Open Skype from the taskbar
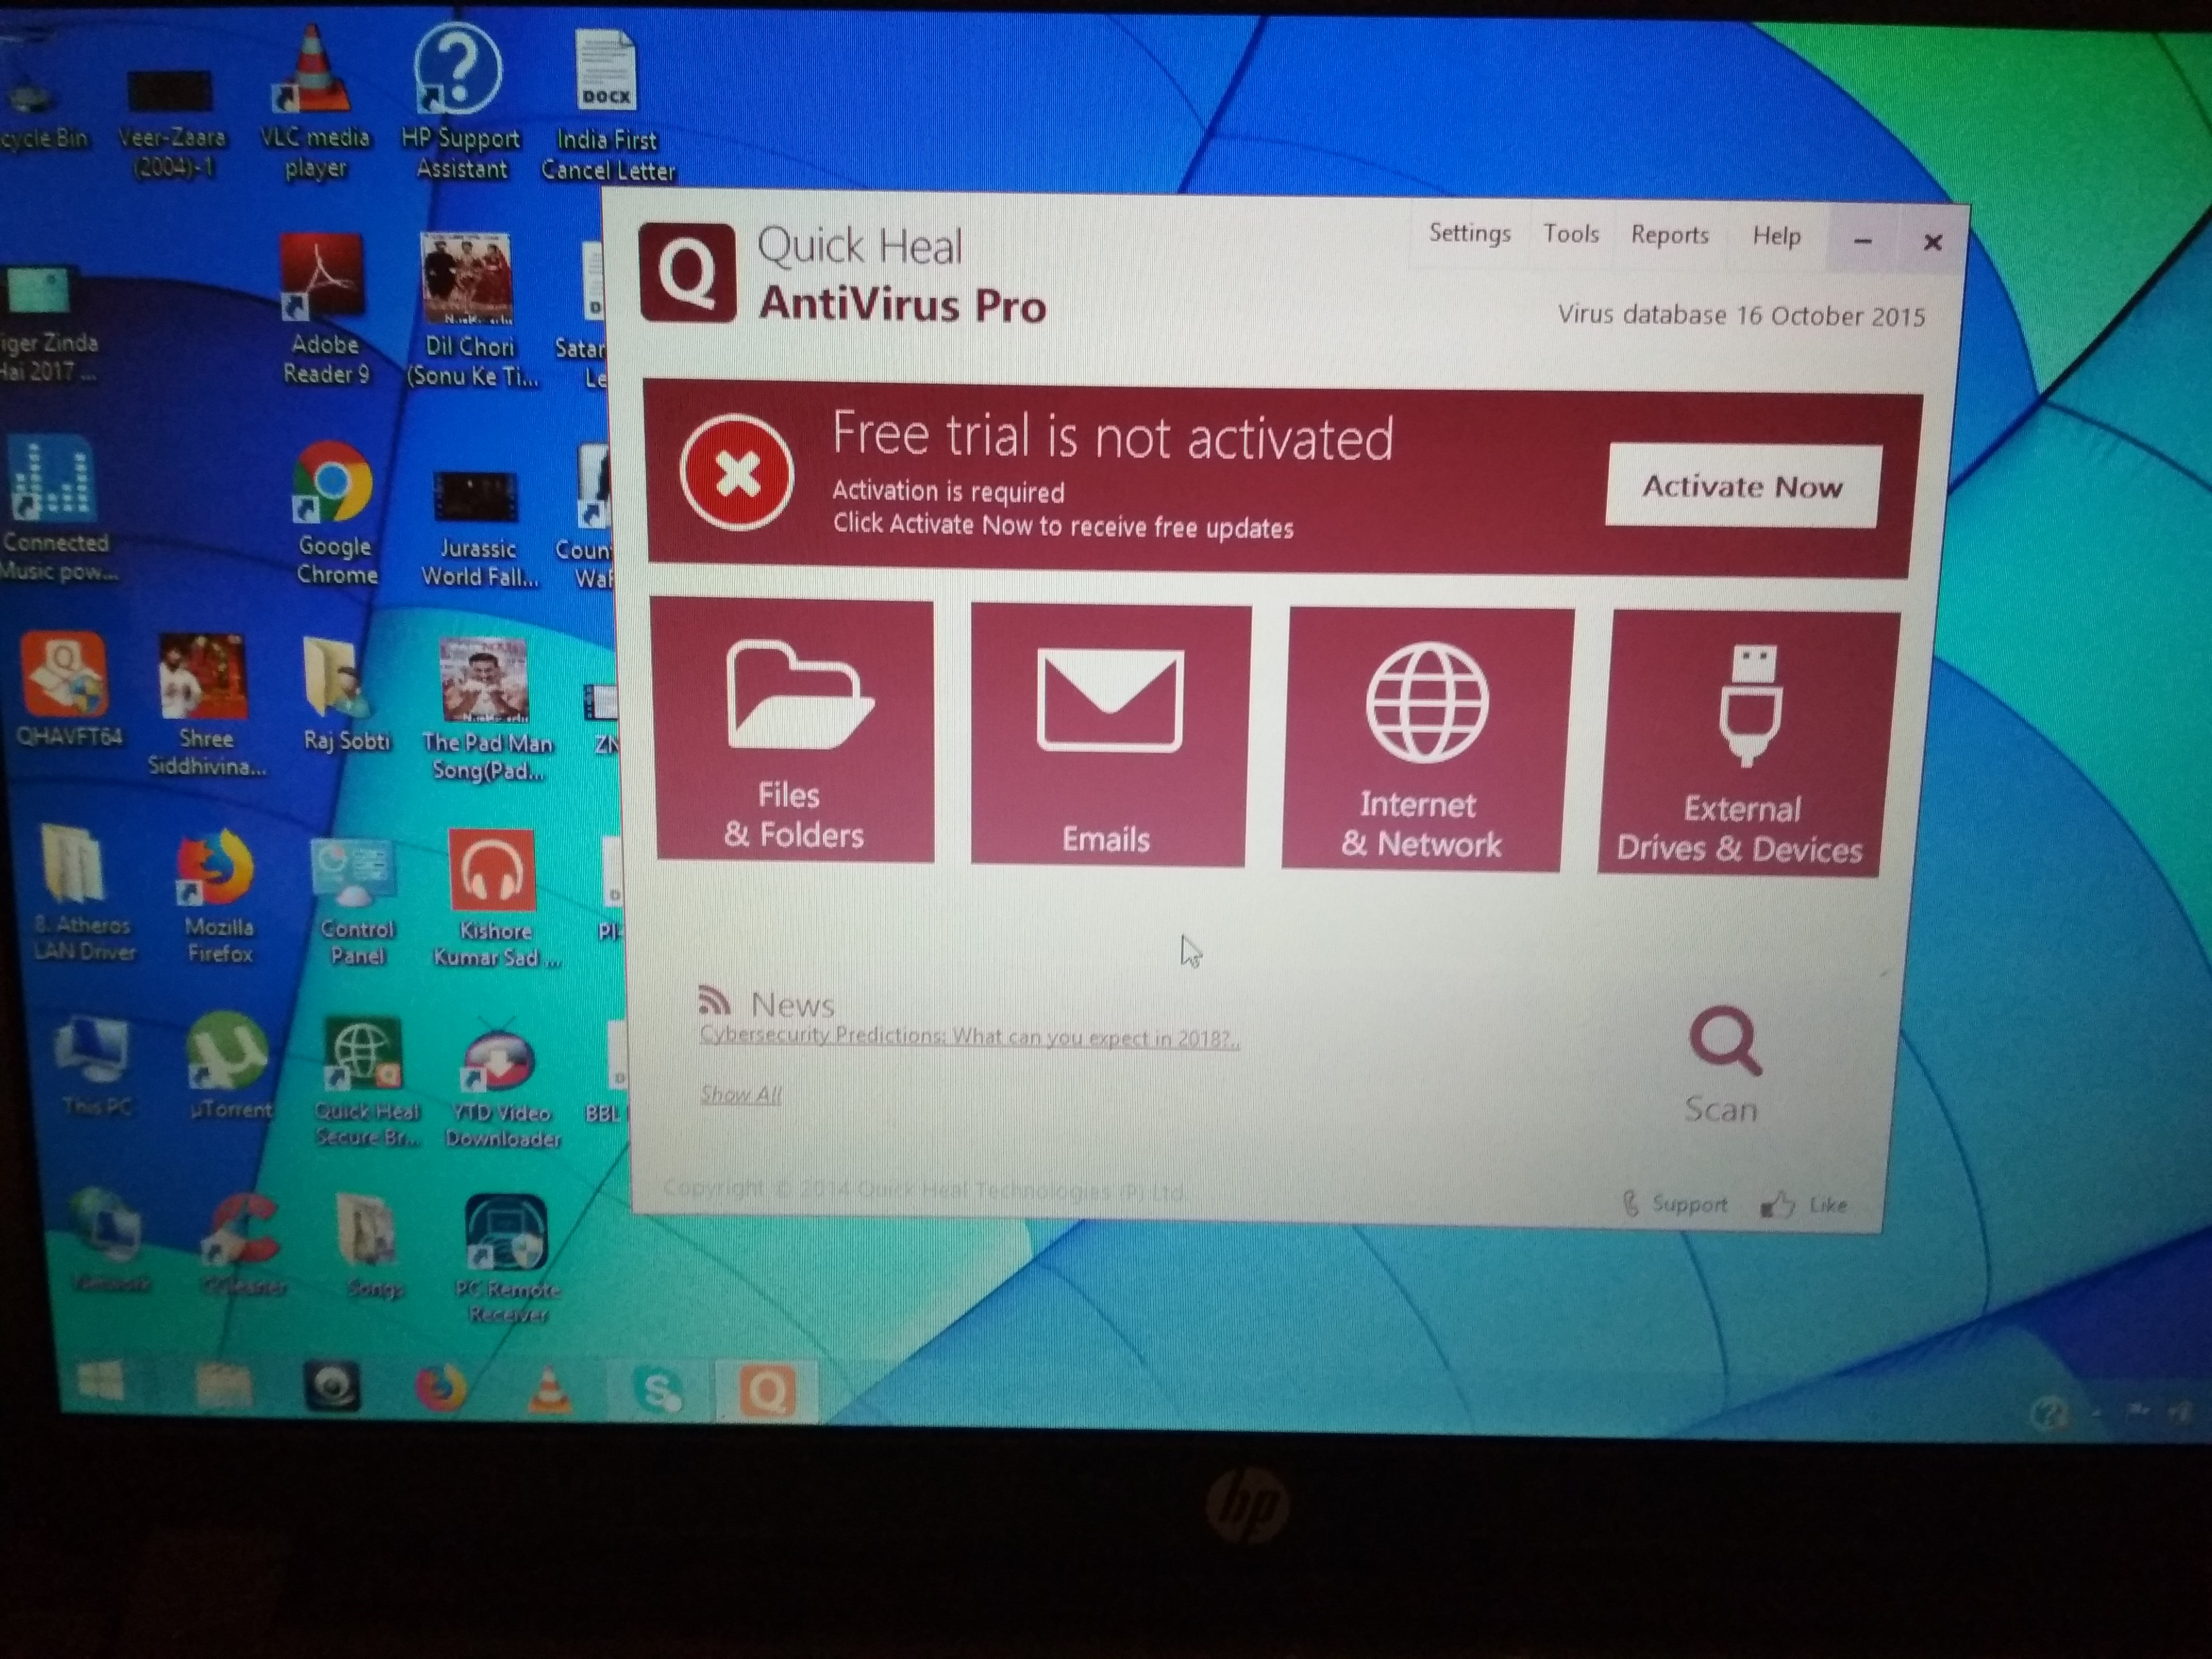This screenshot has width=2212, height=1659. click(x=659, y=1390)
